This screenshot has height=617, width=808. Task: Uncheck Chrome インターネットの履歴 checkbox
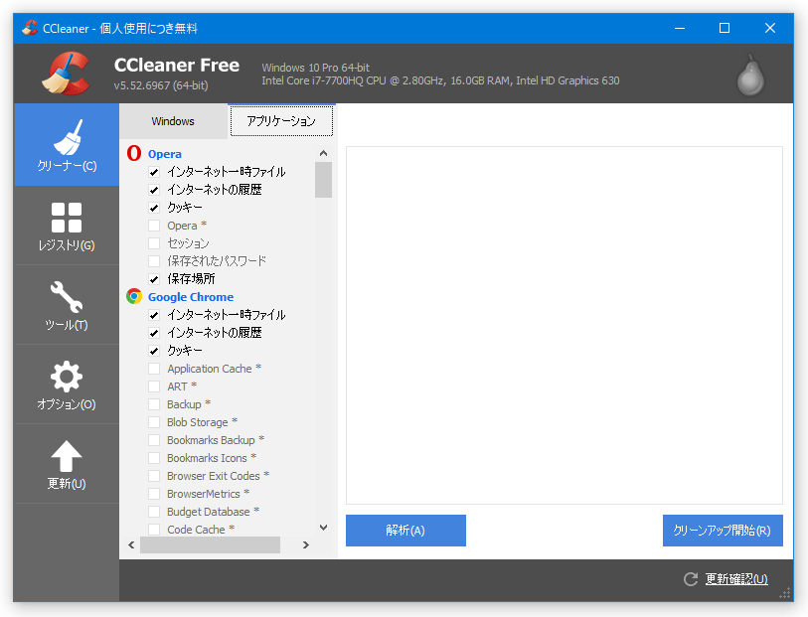click(154, 333)
